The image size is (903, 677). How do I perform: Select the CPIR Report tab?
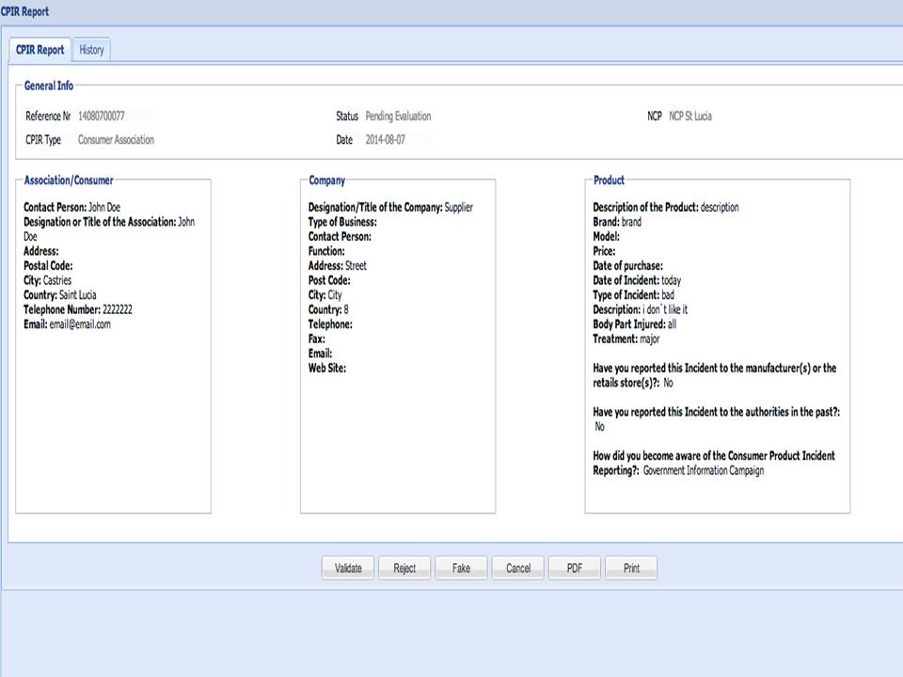(40, 50)
